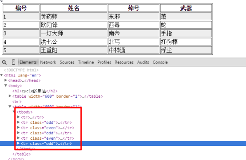Click the cell 洪七公

[74, 42]
